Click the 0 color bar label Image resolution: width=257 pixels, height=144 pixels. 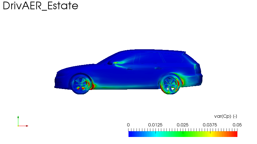pos(128,125)
